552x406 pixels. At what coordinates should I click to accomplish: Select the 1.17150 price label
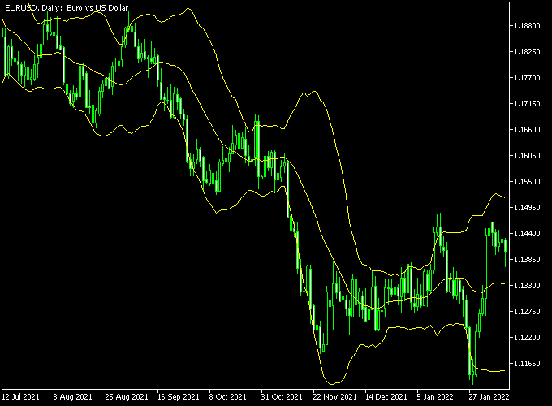527,104
